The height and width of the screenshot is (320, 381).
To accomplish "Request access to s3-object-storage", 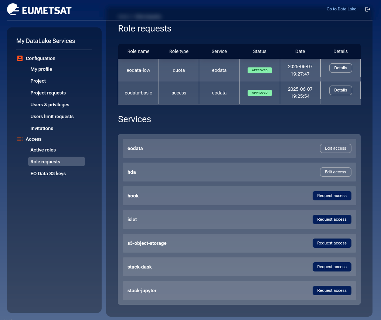I will [x=332, y=243].
